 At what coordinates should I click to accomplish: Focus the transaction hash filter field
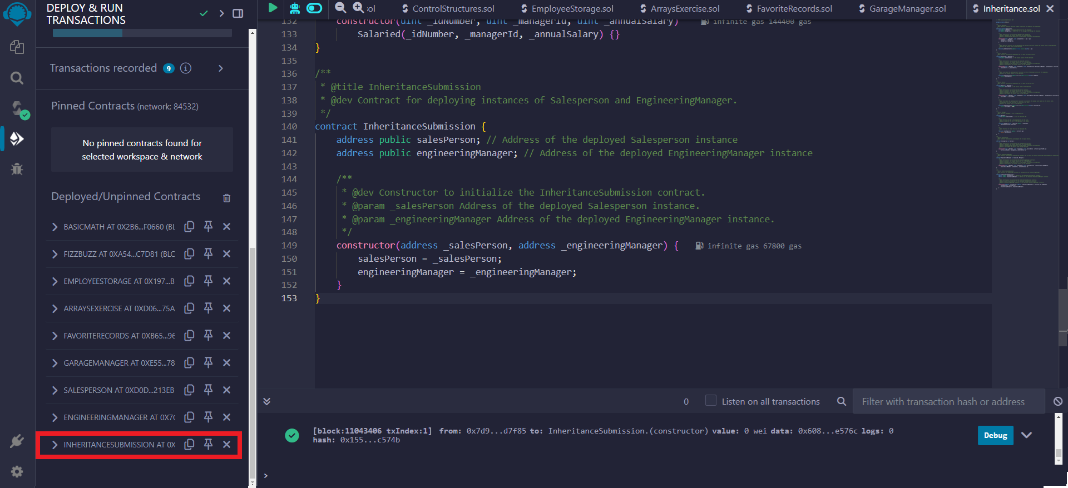coord(948,401)
